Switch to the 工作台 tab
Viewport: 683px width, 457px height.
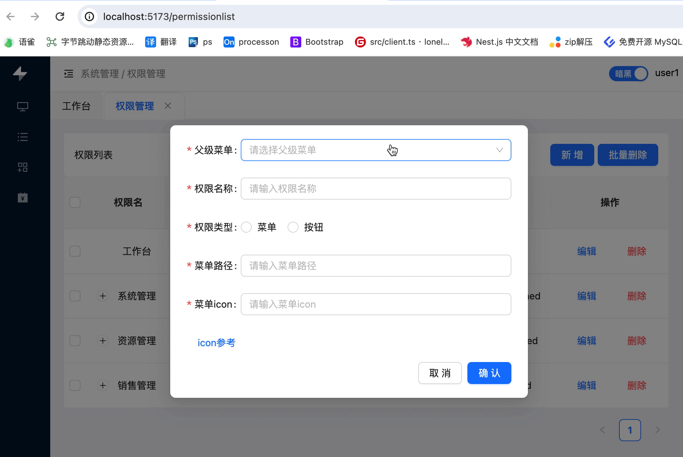coord(76,106)
